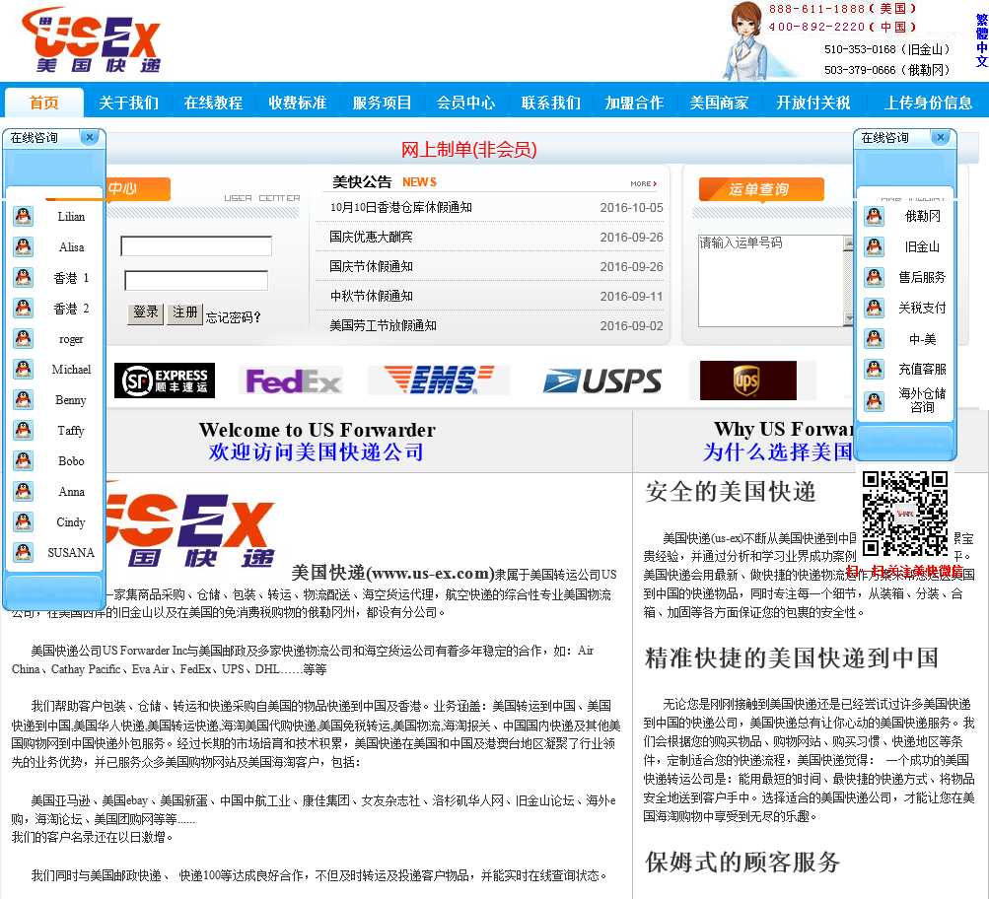Close the right 在线咨询 panel

click(x=941, y=137)
